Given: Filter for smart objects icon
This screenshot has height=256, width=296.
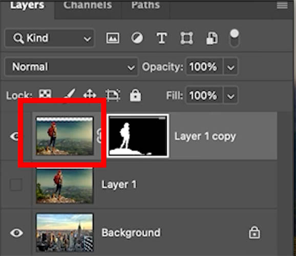Looking at the screenshot, I should tap(212, 38).
